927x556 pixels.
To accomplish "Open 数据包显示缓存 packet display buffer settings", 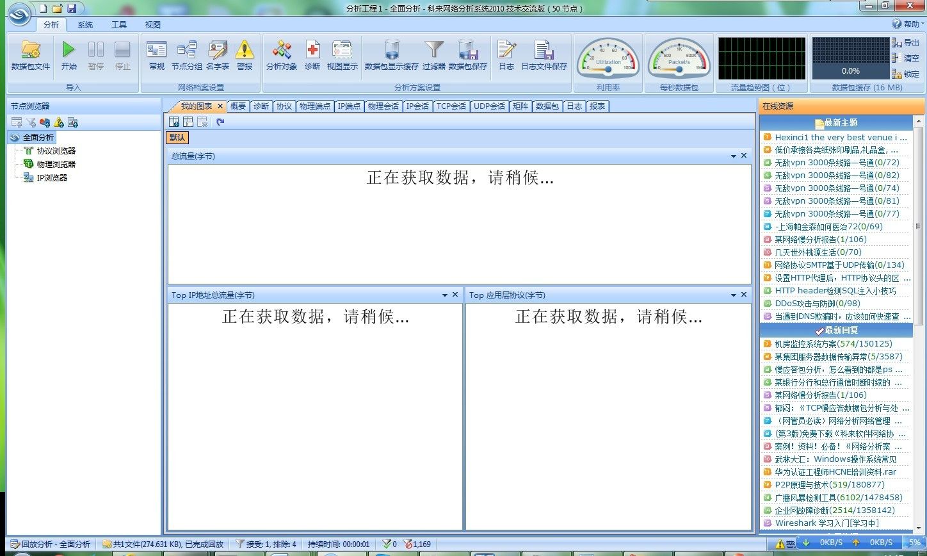I will coord(392,56).
